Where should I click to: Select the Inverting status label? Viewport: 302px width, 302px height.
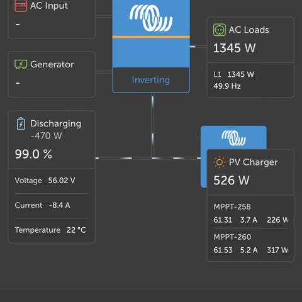coord(151,80)
